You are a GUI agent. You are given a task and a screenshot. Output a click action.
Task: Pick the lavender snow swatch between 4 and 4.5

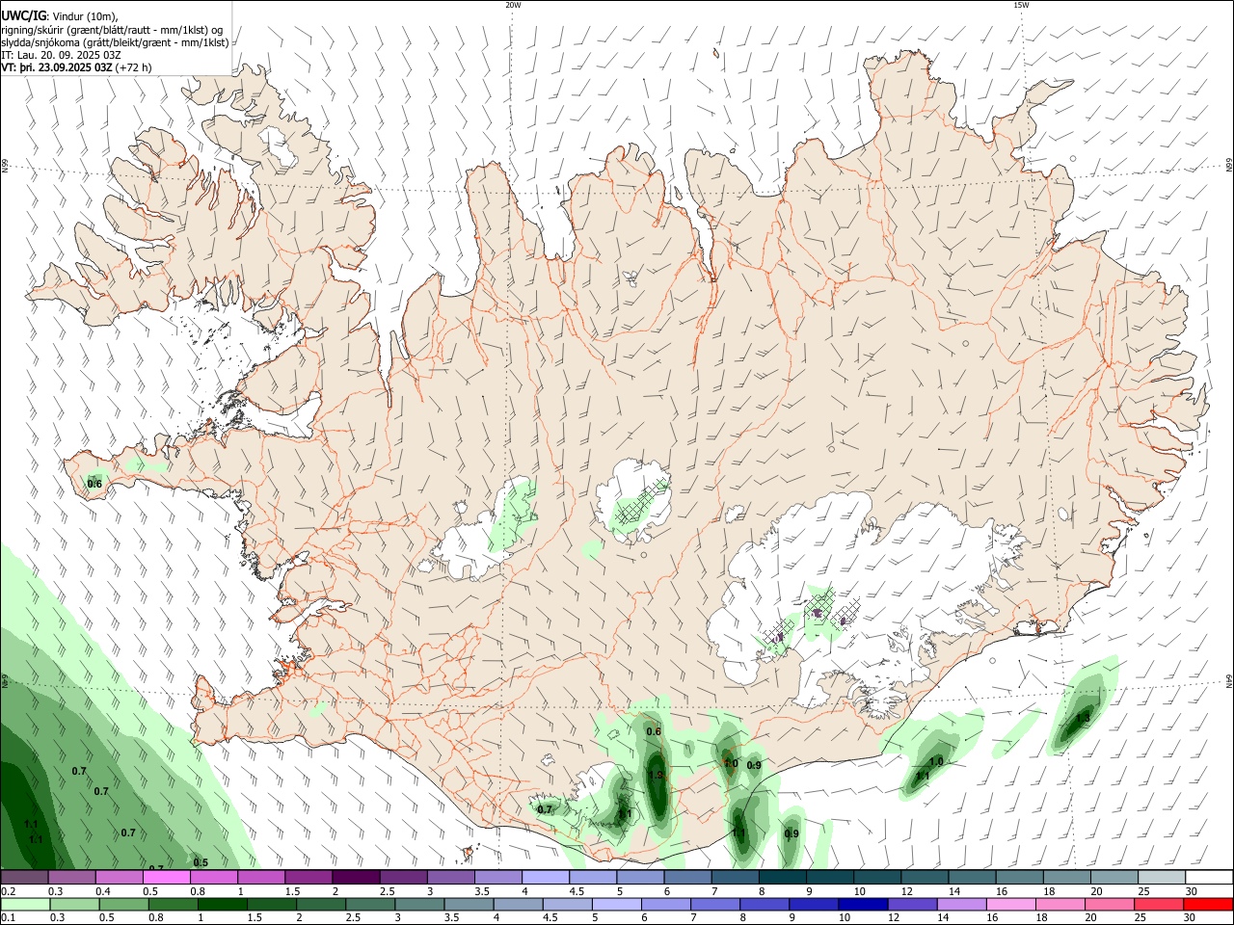pyautogui.click(x=546, y=878)
